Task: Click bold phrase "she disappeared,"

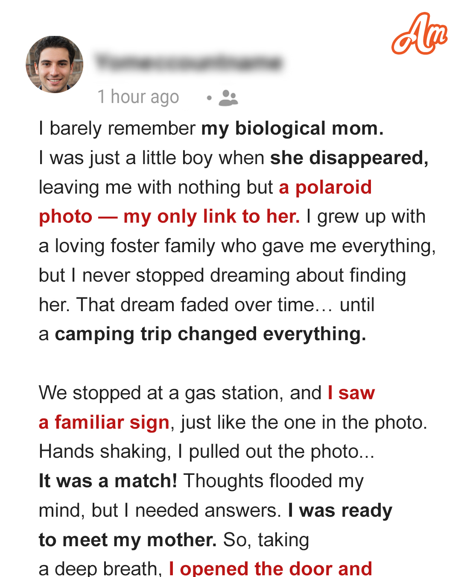Action: click(x=349, y=158)
